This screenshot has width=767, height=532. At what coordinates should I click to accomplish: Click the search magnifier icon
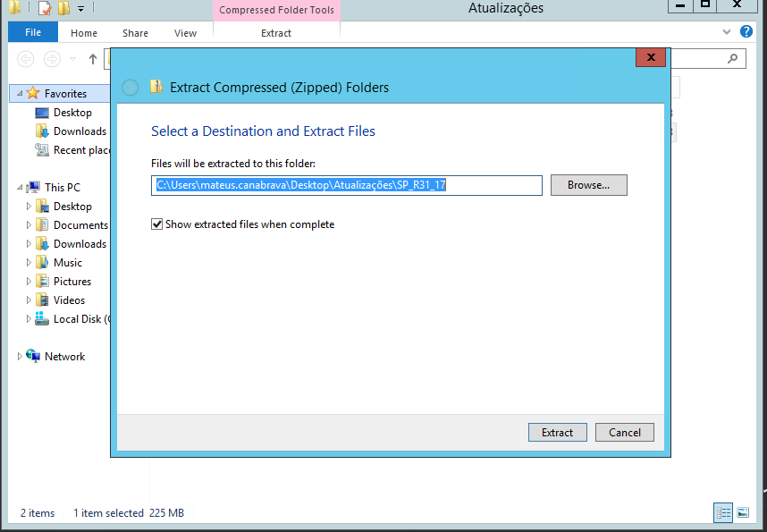coord(732,59)
